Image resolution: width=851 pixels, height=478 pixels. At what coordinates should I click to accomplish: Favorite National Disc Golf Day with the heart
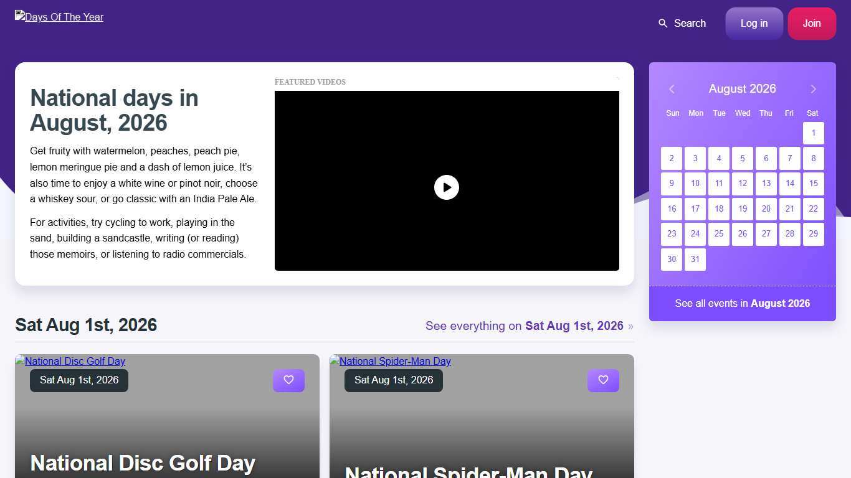[288, 380]
